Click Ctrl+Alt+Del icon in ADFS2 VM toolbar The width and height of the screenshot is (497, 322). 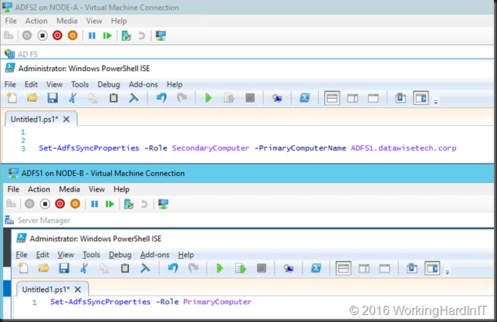(8, 36)
